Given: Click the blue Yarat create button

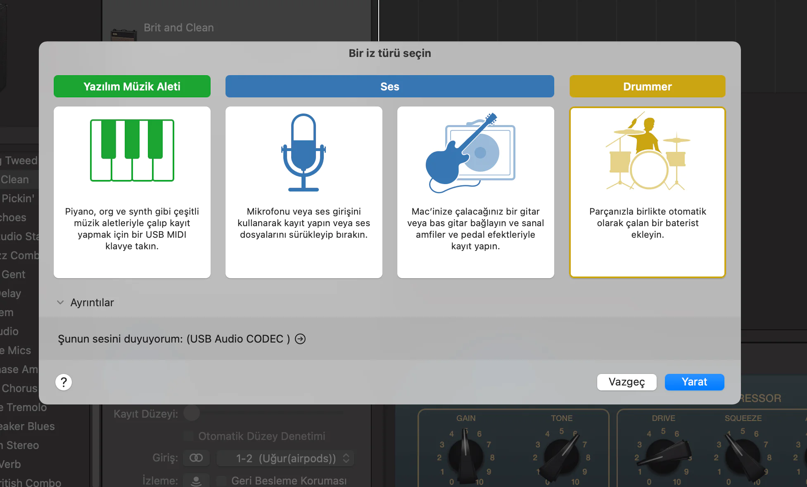Looking at the screenshot, I should [694, 382].
